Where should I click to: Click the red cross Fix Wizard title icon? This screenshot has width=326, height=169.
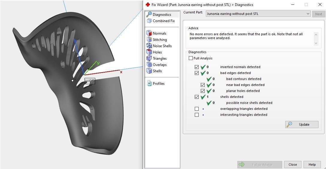point(148,4)
